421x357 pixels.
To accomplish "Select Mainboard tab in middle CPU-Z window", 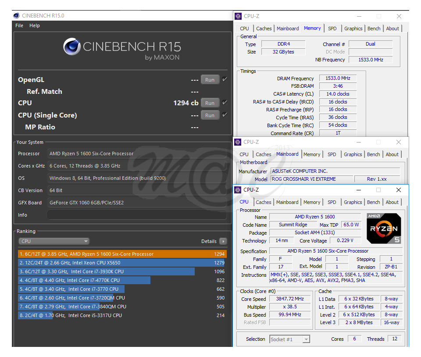I will click(287, 154).
